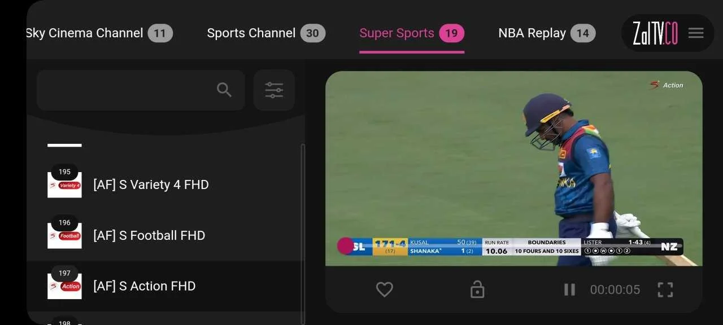
Task: Click the Sky Cinema count badge 11
Action: (x=160, y=33)
